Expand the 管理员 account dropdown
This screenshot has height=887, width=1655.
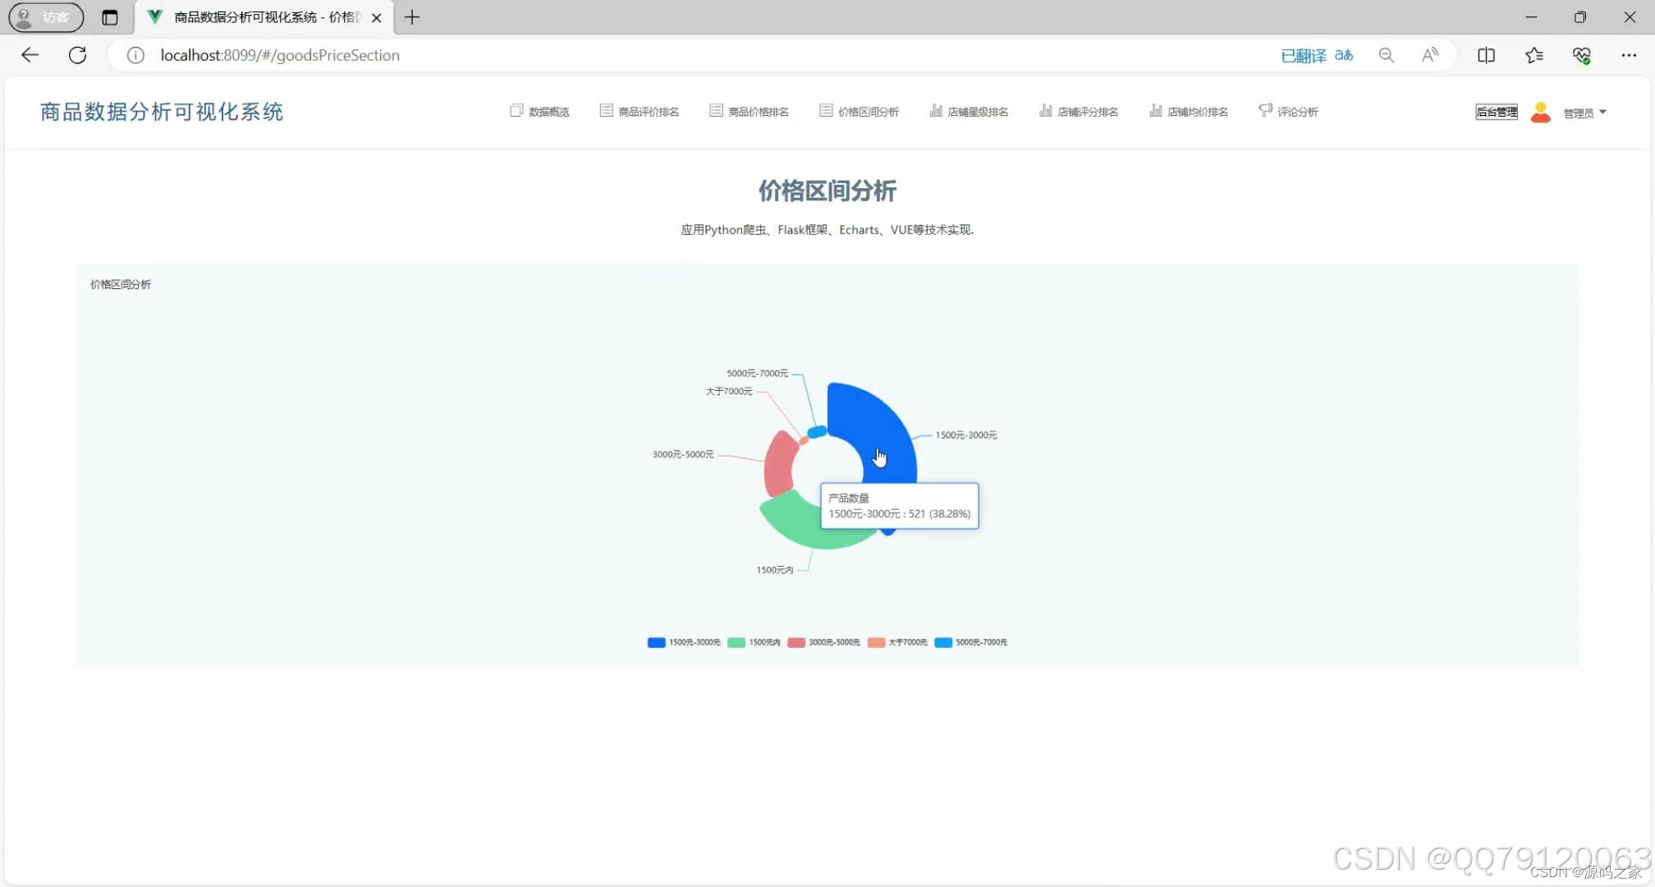pos(1584,113)
